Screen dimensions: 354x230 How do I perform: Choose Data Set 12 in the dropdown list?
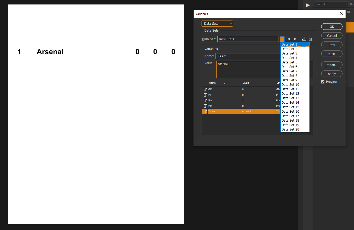(x=295, y=94)
